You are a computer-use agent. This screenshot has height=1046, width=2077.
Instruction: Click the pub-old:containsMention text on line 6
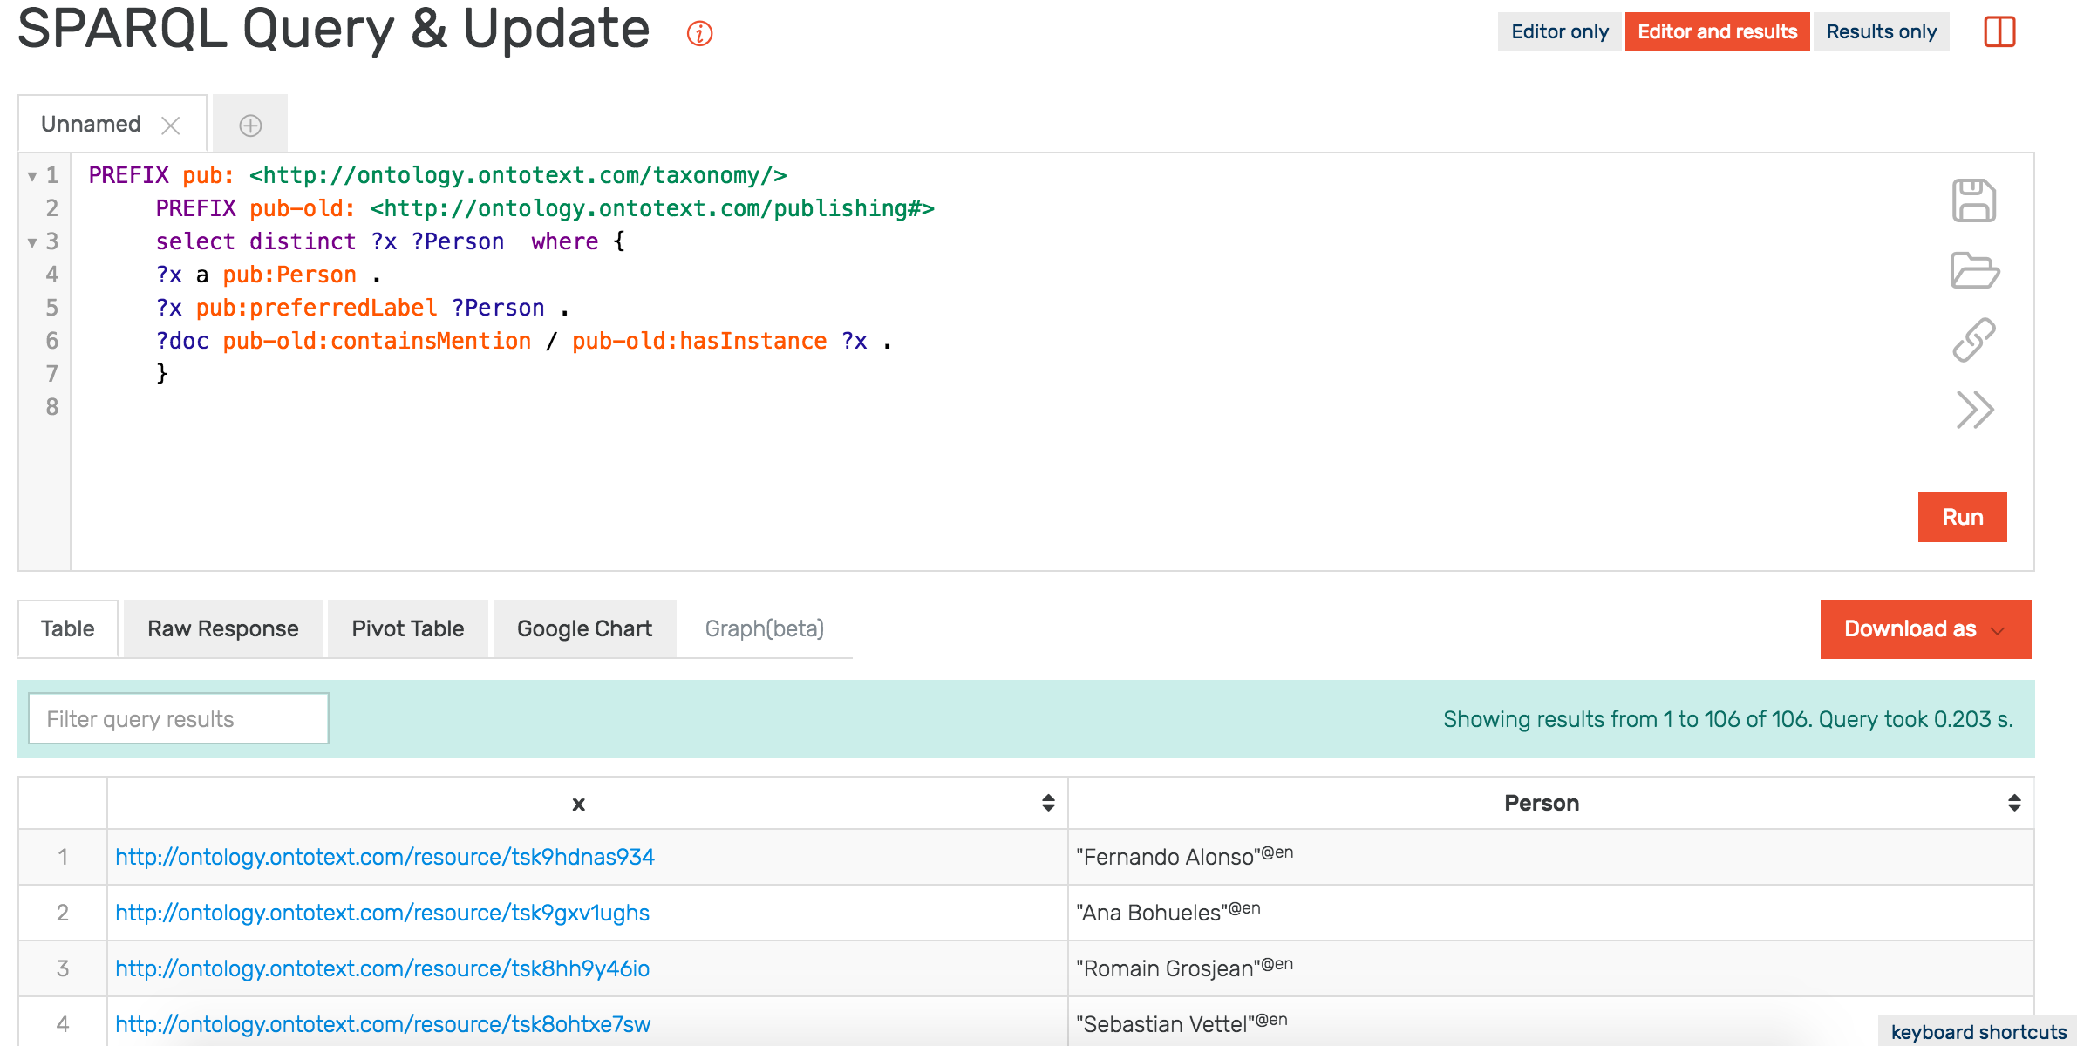click(x=377, y=341)
